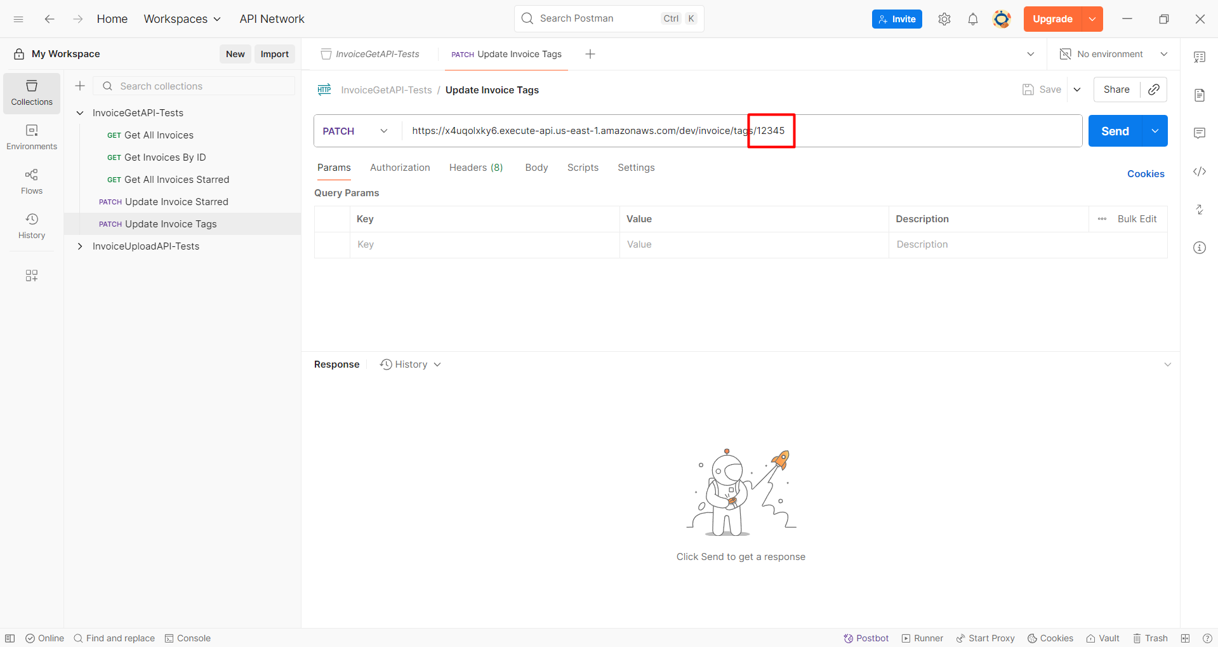
Task: Open the History panel in sidebar
Action: point(31,226)
